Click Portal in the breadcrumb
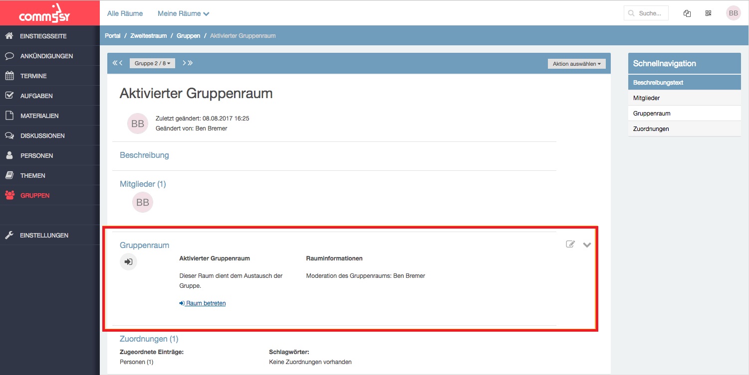The image size is (749, 375). (x=113, y=36)
